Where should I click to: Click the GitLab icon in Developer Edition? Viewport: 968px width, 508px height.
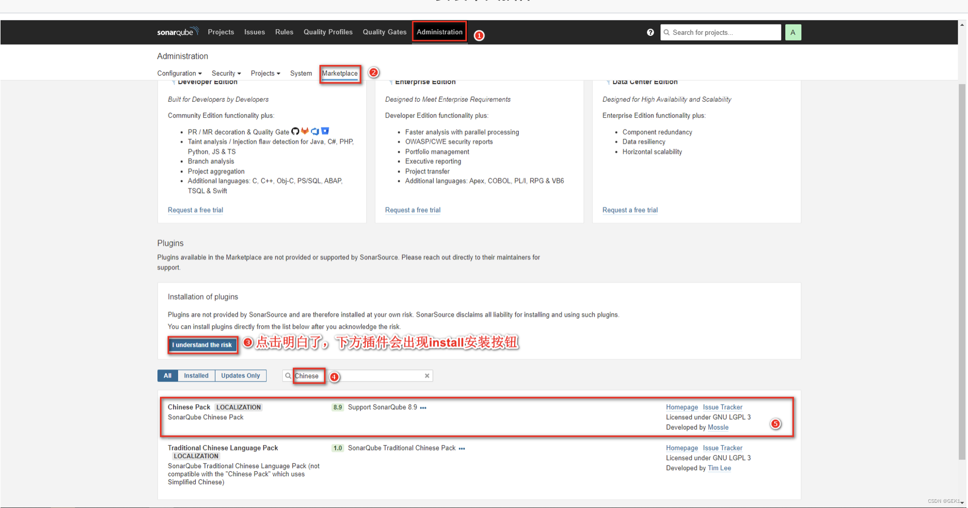tap(305, 131)
